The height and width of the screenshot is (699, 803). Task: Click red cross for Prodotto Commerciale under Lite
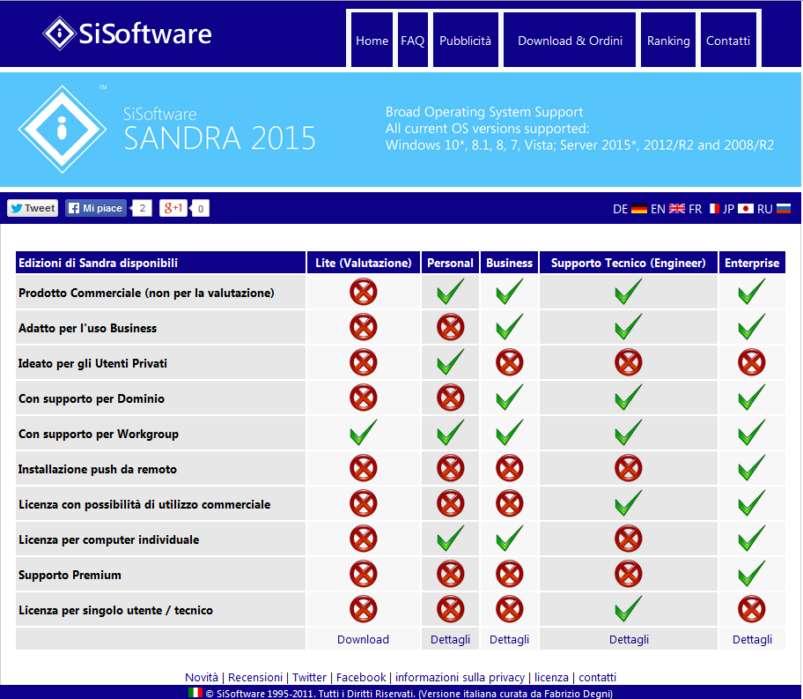coord(364,292)
